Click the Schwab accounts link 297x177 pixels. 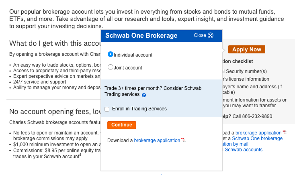tap(244, 150)
